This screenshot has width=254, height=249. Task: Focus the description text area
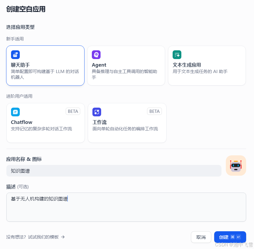pyautogui.click(x=126, y=207)
